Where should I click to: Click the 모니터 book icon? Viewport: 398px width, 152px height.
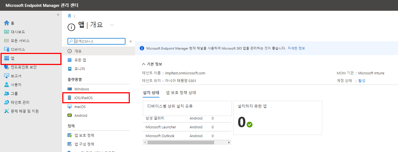(x=70, y=69)
